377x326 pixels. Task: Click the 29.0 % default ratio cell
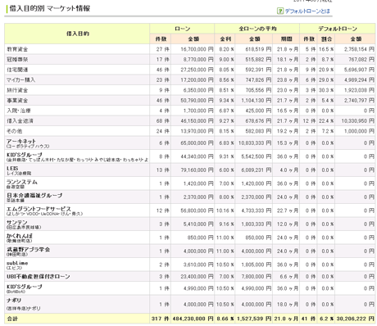pos(326,80)
